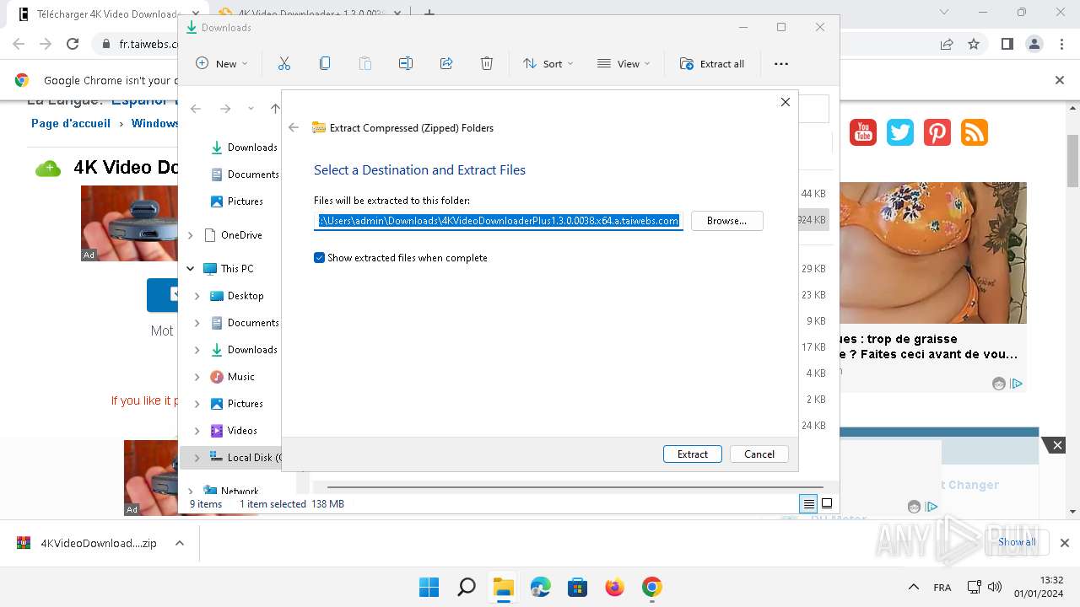Bookmark this page with the star icon

click(x=974, y=44)
